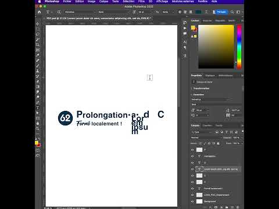Hide the selected Lorem ipsum text layer

pos(192,169)
